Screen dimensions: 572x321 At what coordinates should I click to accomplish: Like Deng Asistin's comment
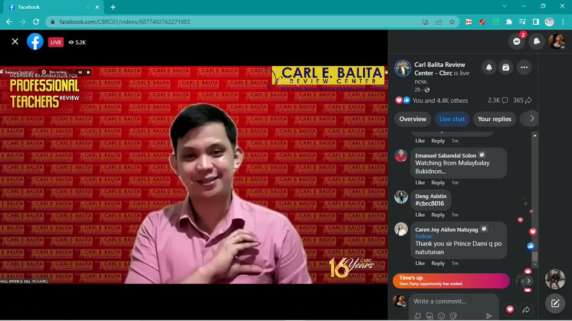pyautogui.click(x=420, y=215)
